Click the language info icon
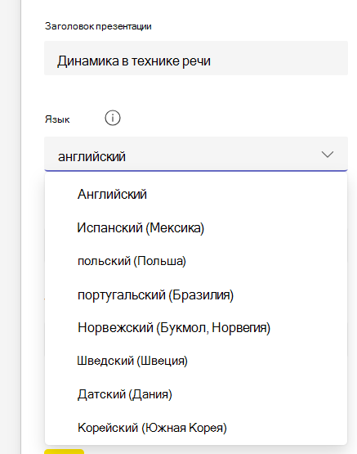The width and height of the screenshot is (357, 454). [113, 118]
